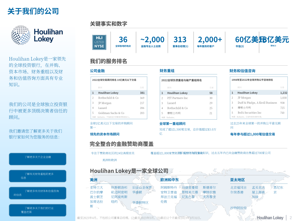Click the 36 全球各地的地点 figure
Viewport: 295px width, 221px height.
point(123,42)
